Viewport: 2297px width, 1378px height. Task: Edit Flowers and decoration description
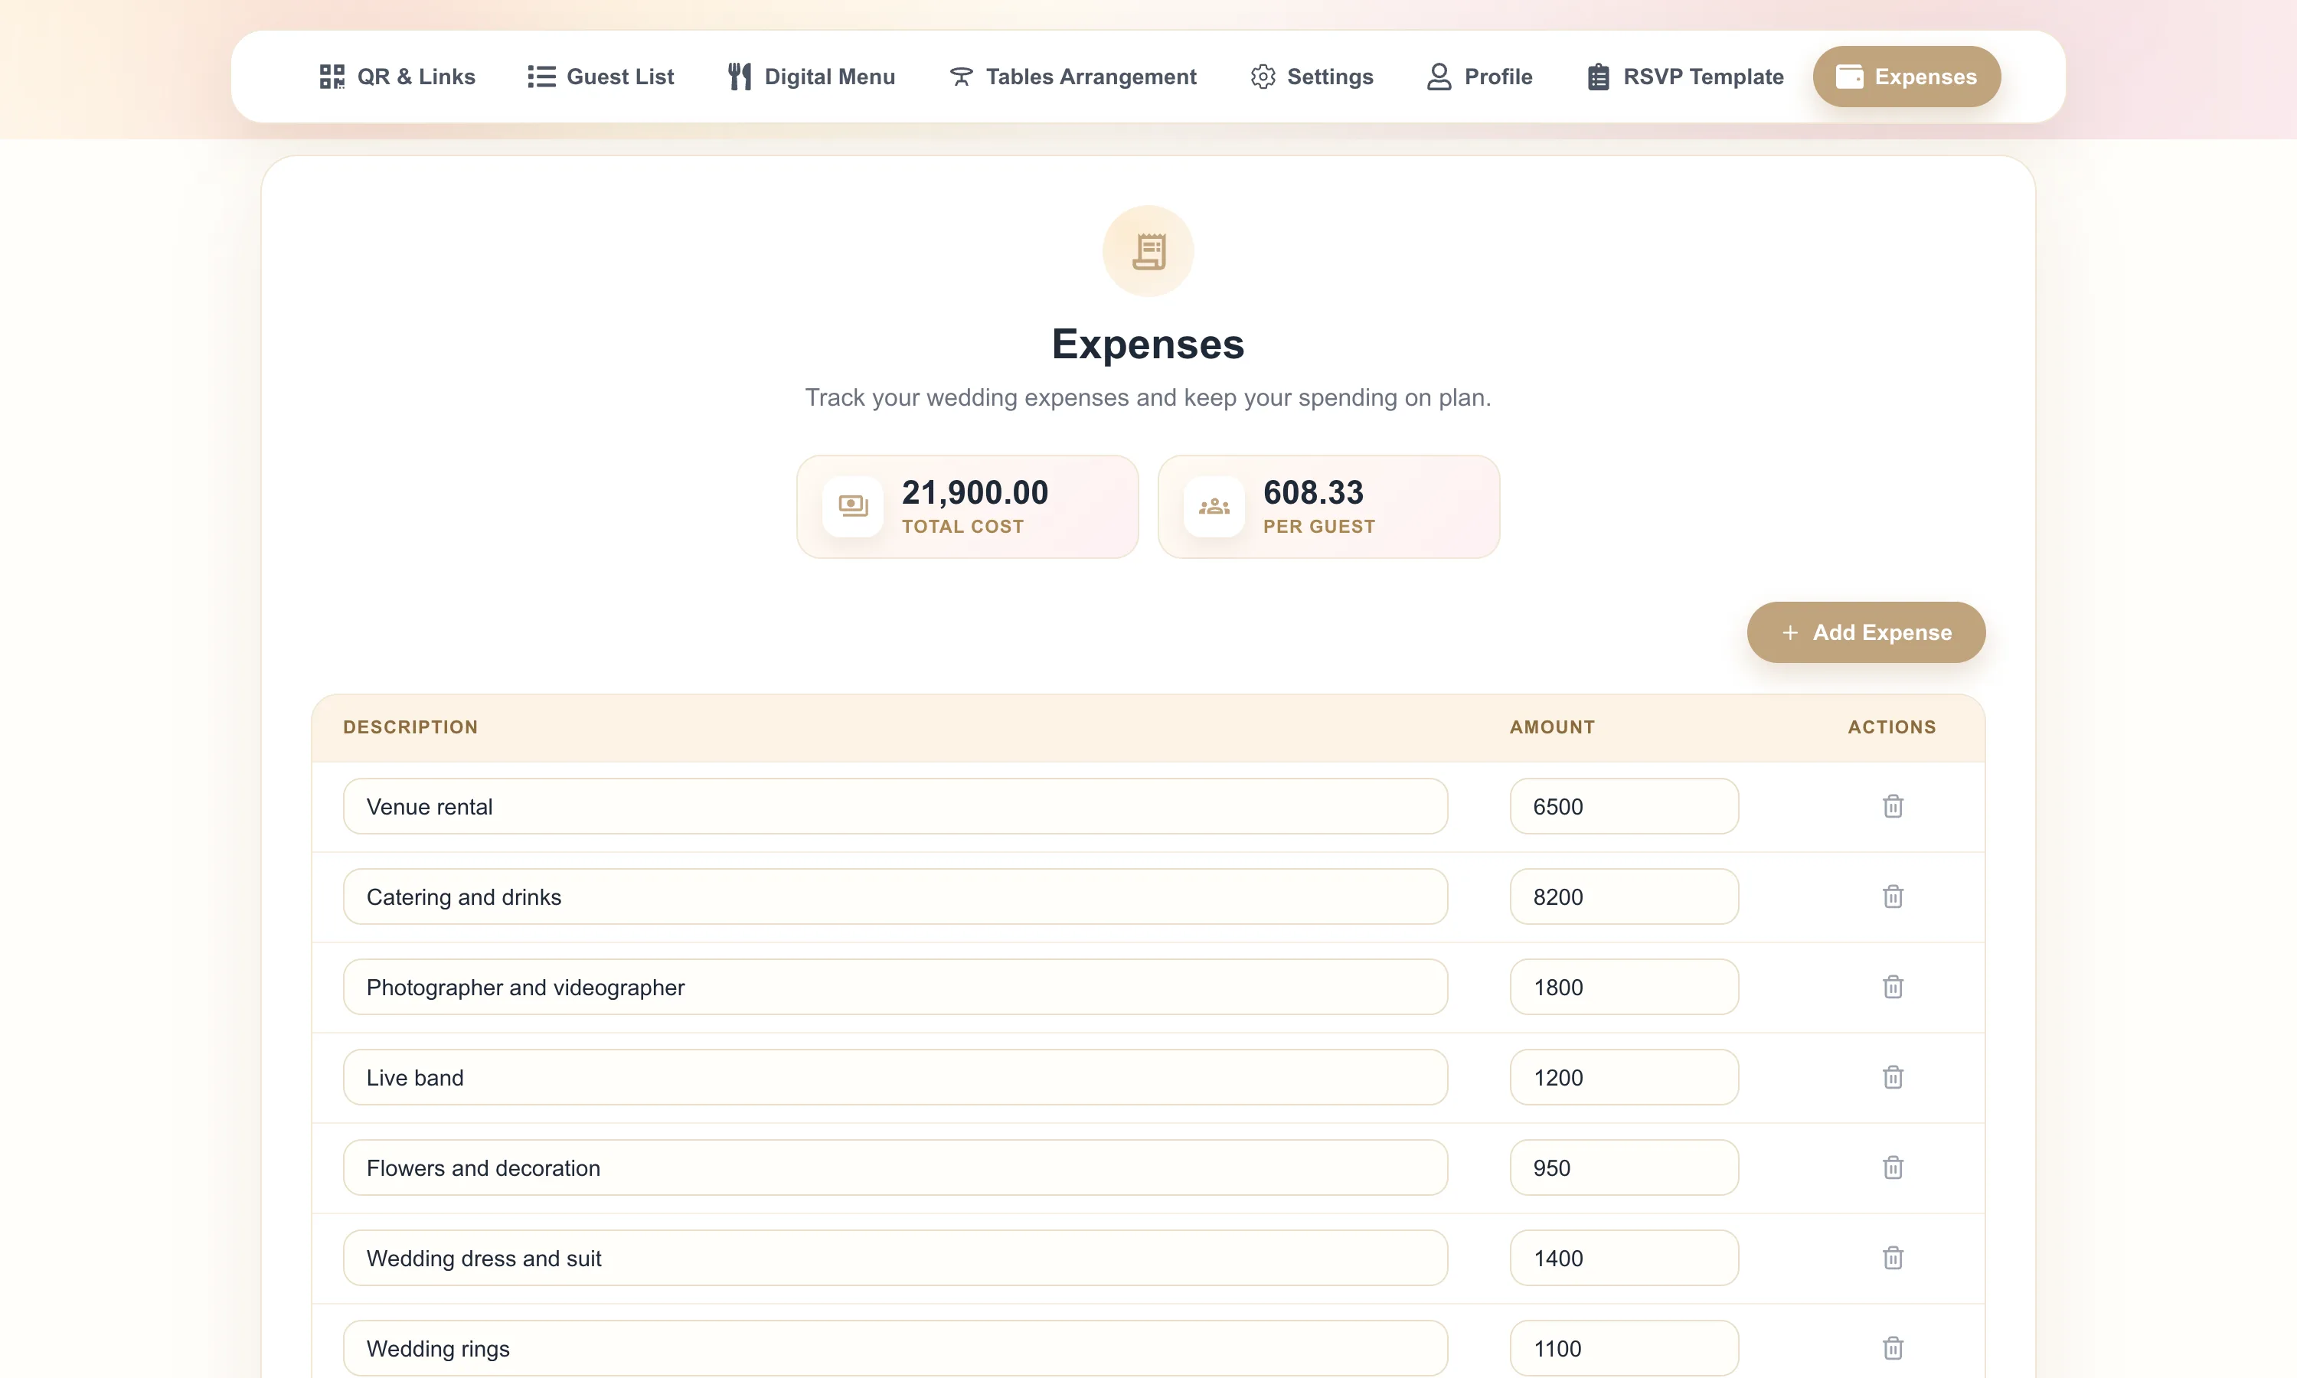coord(895,1167)
